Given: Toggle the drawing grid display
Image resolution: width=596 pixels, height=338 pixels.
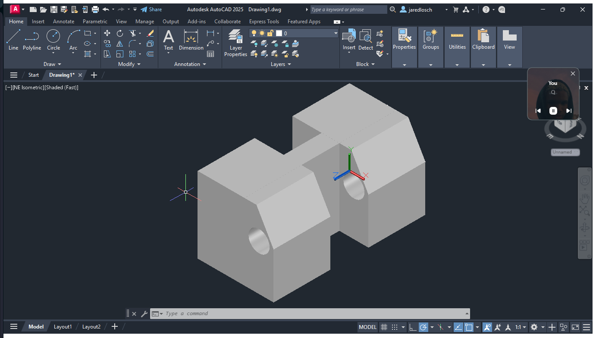Looking at the screenshot, I should click(384, 327).
